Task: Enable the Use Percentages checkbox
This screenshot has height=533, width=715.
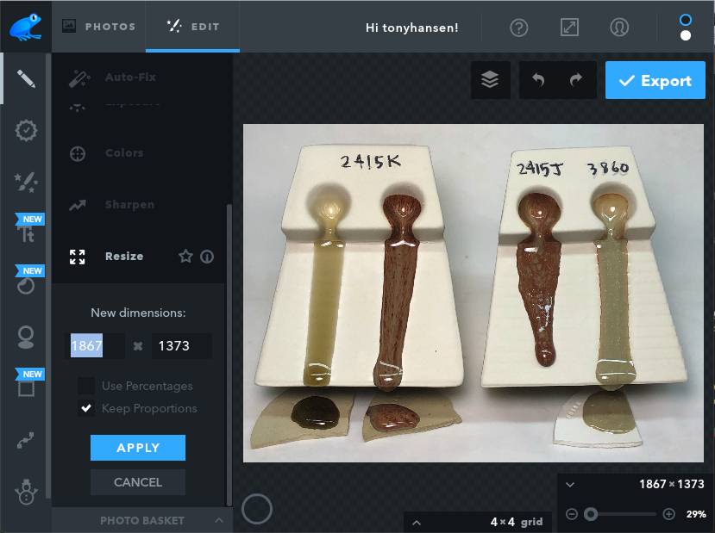Action: pyautogui.click(x=86, y=386)
